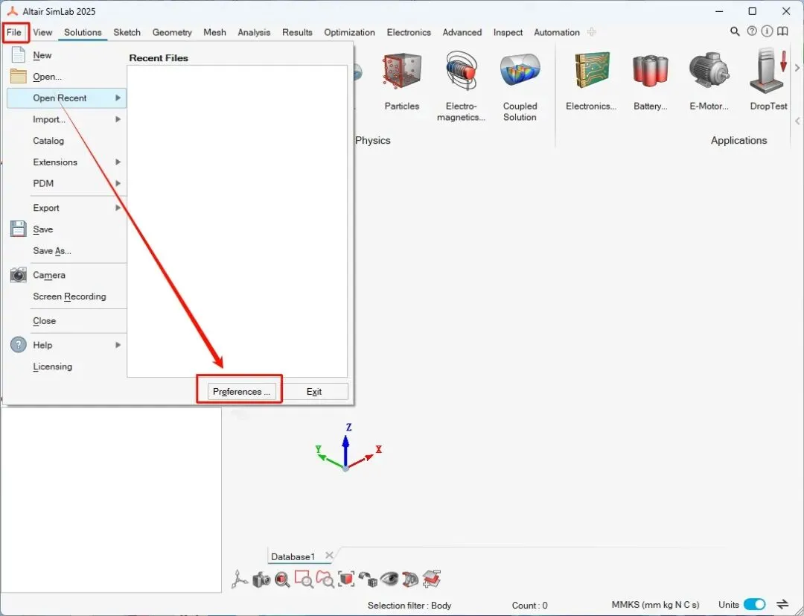
Task: Open the documentation book icon
Action: click(782, 31)
